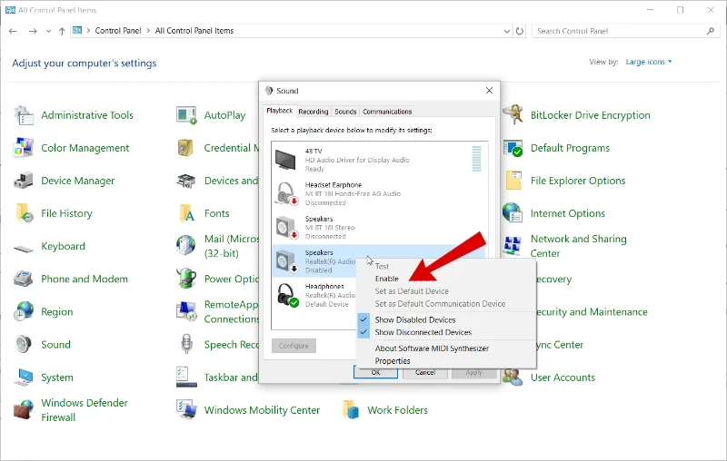Image resolution: width=727 pixels, height=461 pixels.
Task: Open the Device Manager icon
Action: [x=24, y=181]
